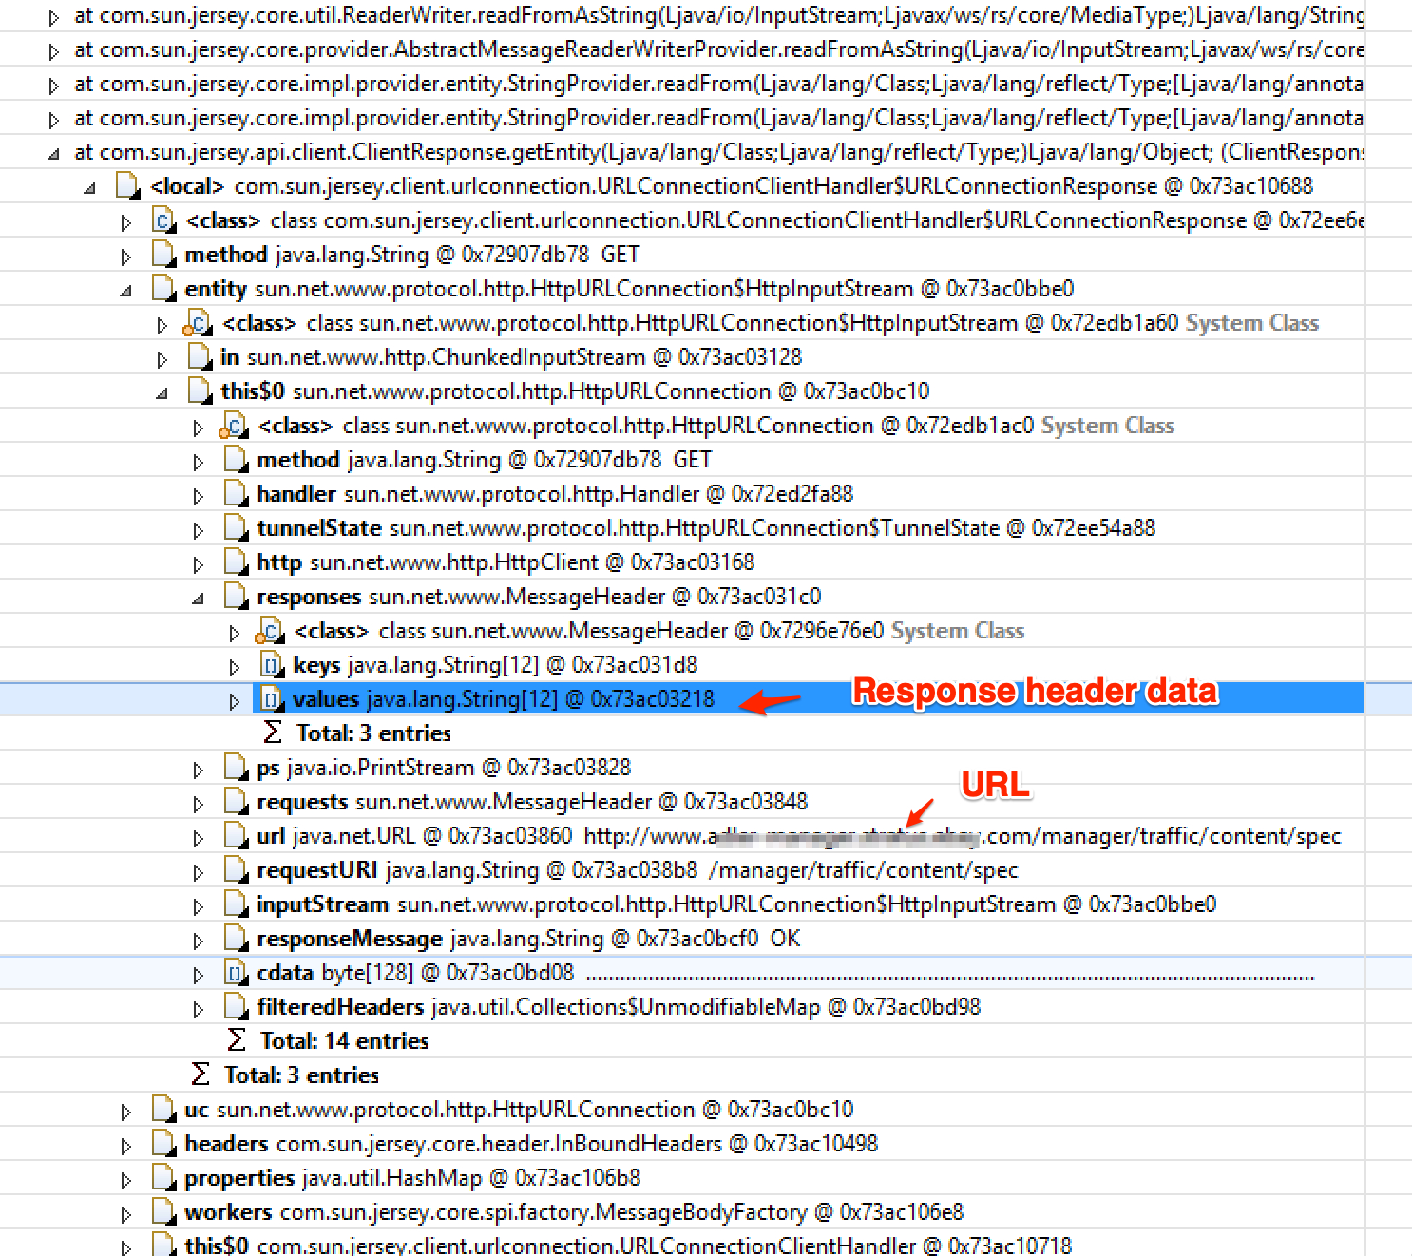Click the array icon beside keys java.lang.String[12]
The image size is (1412, 1256).
click(x=271, y=664)
